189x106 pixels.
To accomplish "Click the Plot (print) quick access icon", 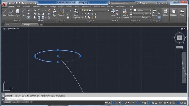I will (23, 3).
